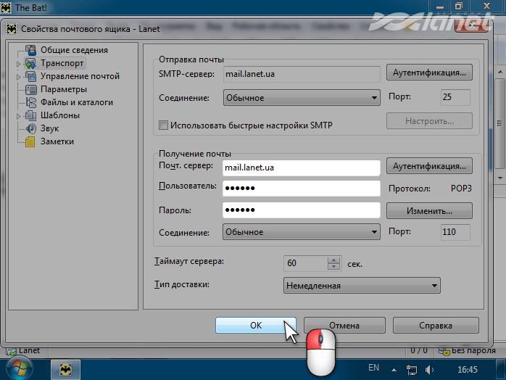
Task: Click The Bat! icon in taskbar
Action: pos(65,368)
